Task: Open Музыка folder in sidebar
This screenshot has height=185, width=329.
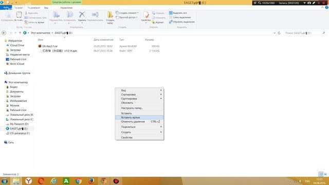Action: tap(14, 105)
